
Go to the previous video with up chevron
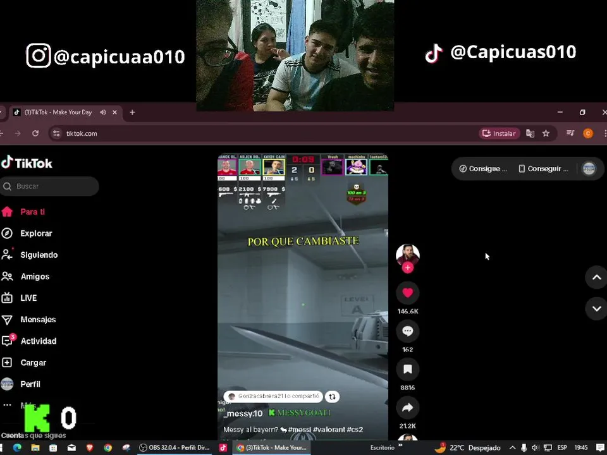click(596, 277)
